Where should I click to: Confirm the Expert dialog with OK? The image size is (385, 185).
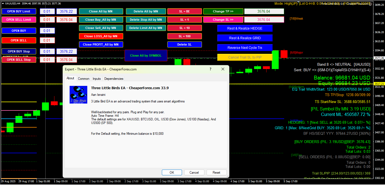pyautogui.click(x=172, y=172)
